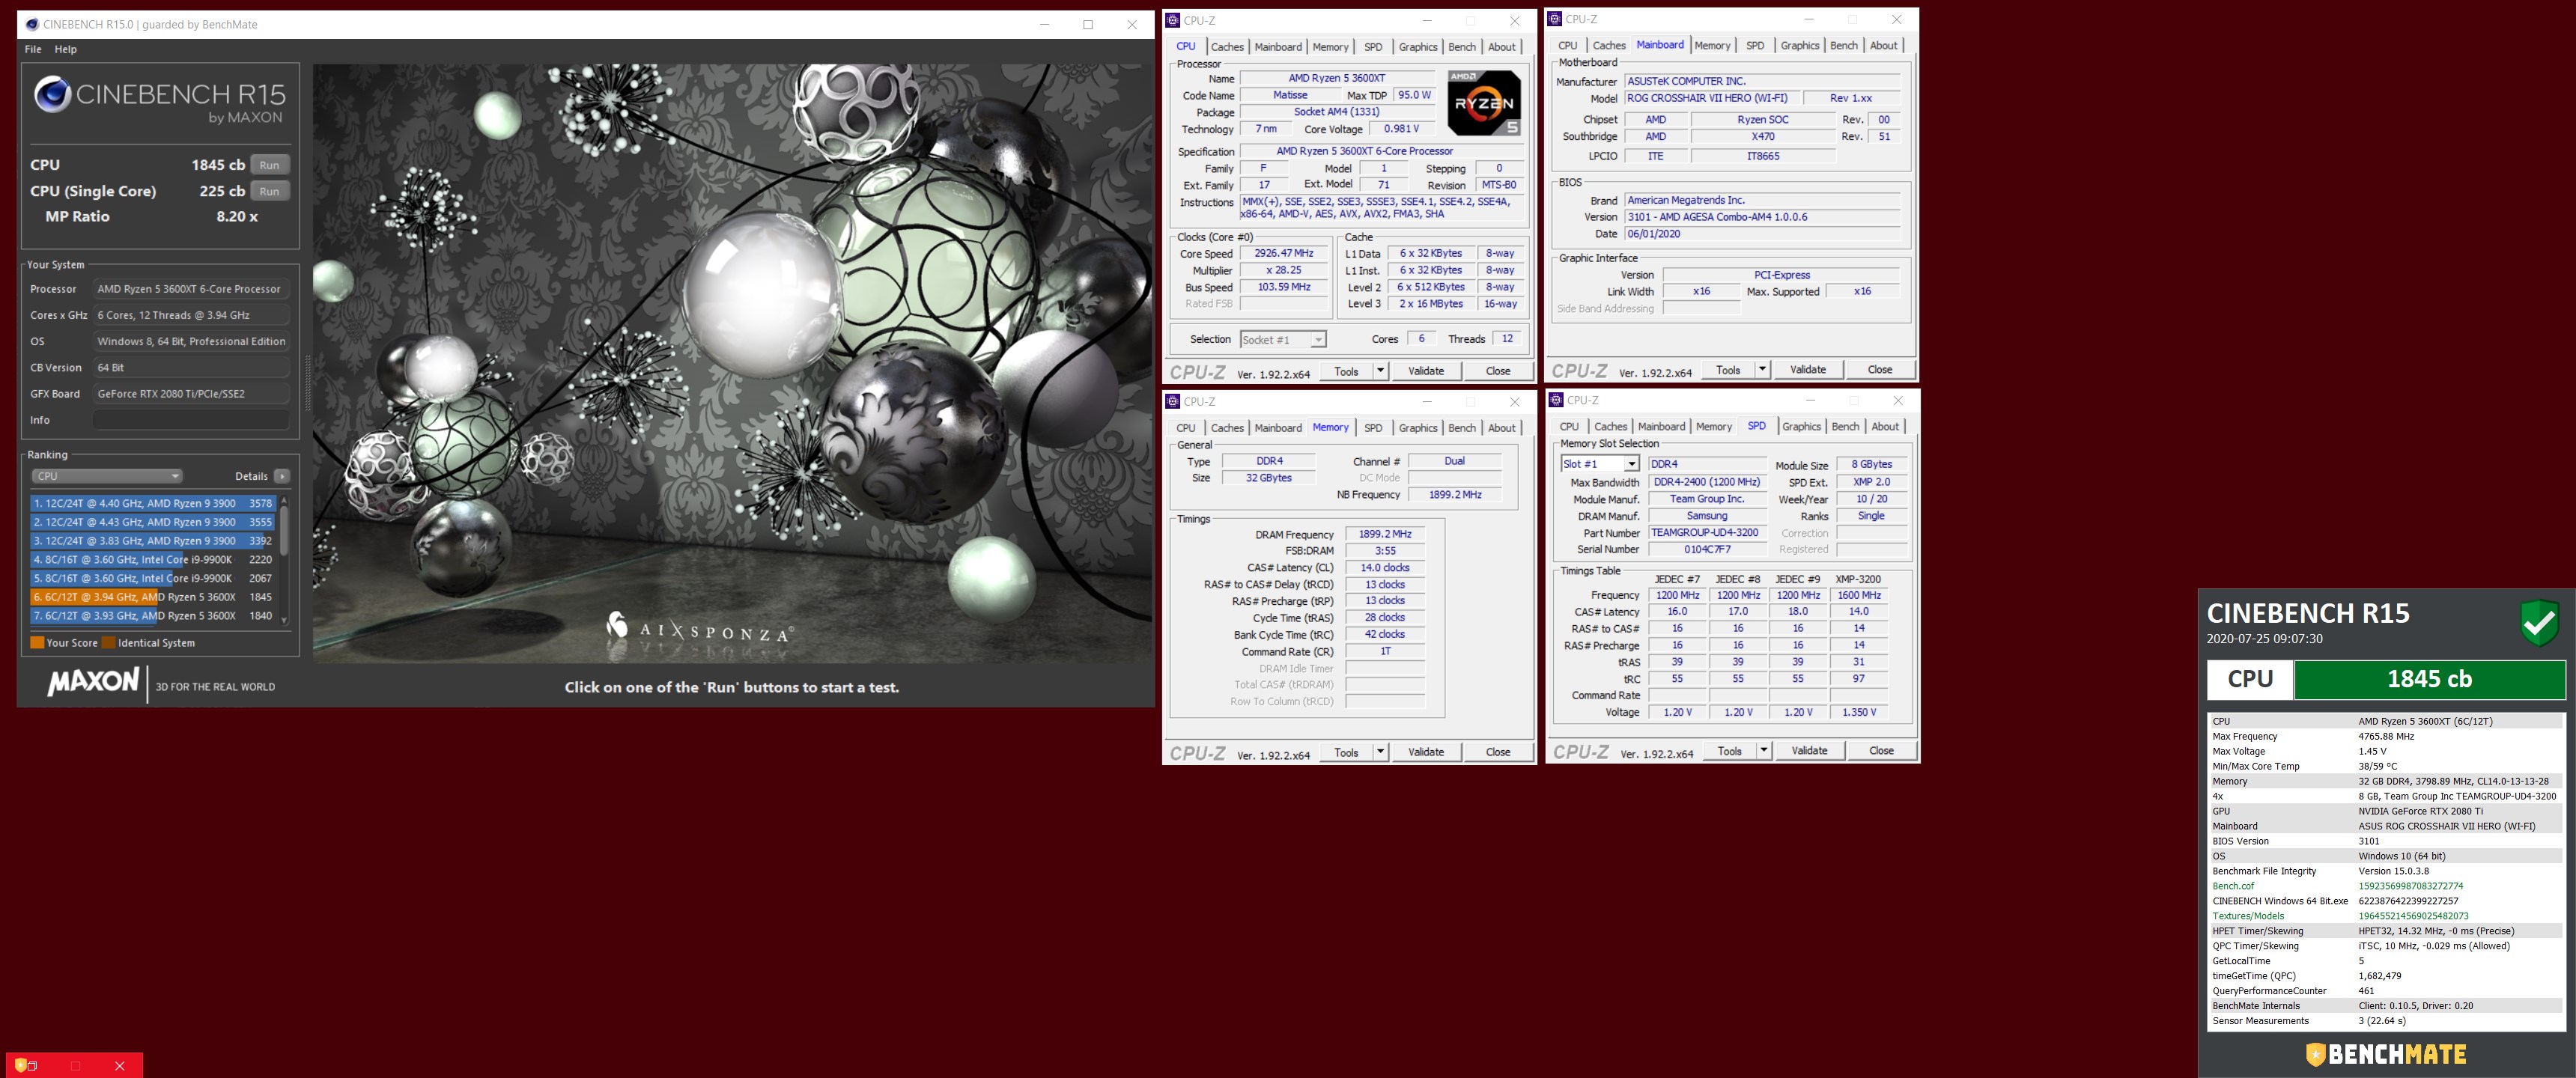Click the X icon in the red bar

120,1066
